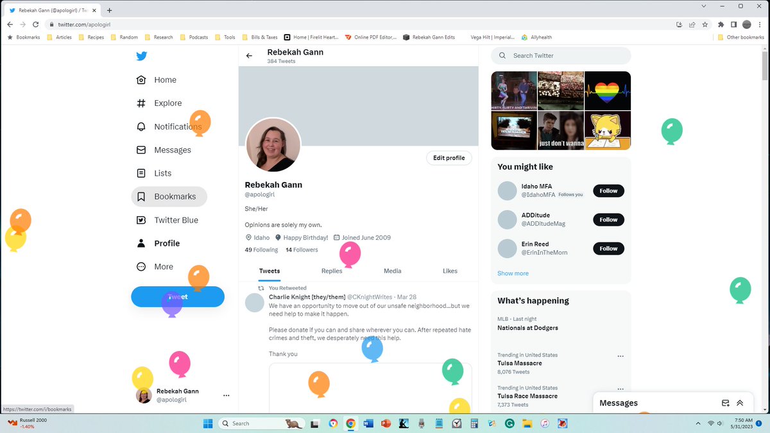Click the Edit profile button
The image size is (770, 433).
point(449,158)
